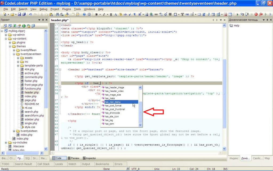The height and width of the screenshot is (171, 273).
Task: Click editor vertical scrollbar up arrow
Action: 224,25
